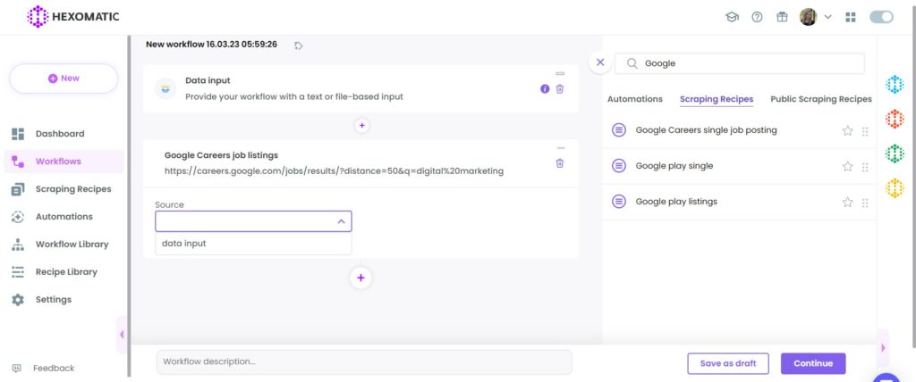The width and height of the screenshot is (916, 382).
Task: Select data input option
Action: tap(253, 243)
